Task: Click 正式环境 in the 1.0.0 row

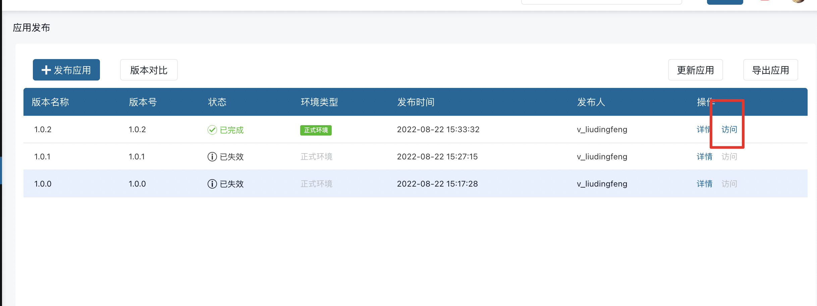Action: pyautogui.click(x=316, y=184)
